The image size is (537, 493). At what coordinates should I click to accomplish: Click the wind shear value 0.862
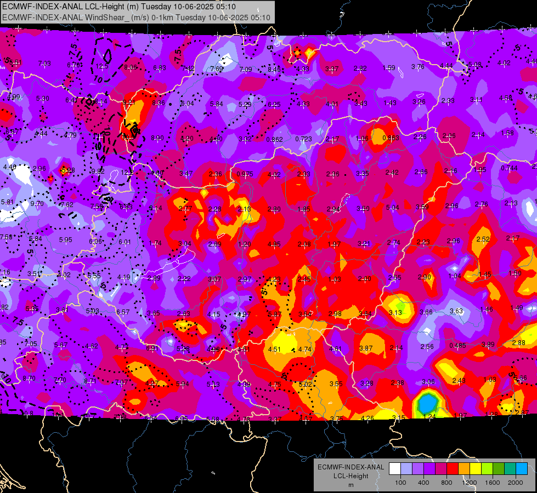[275, 139]
